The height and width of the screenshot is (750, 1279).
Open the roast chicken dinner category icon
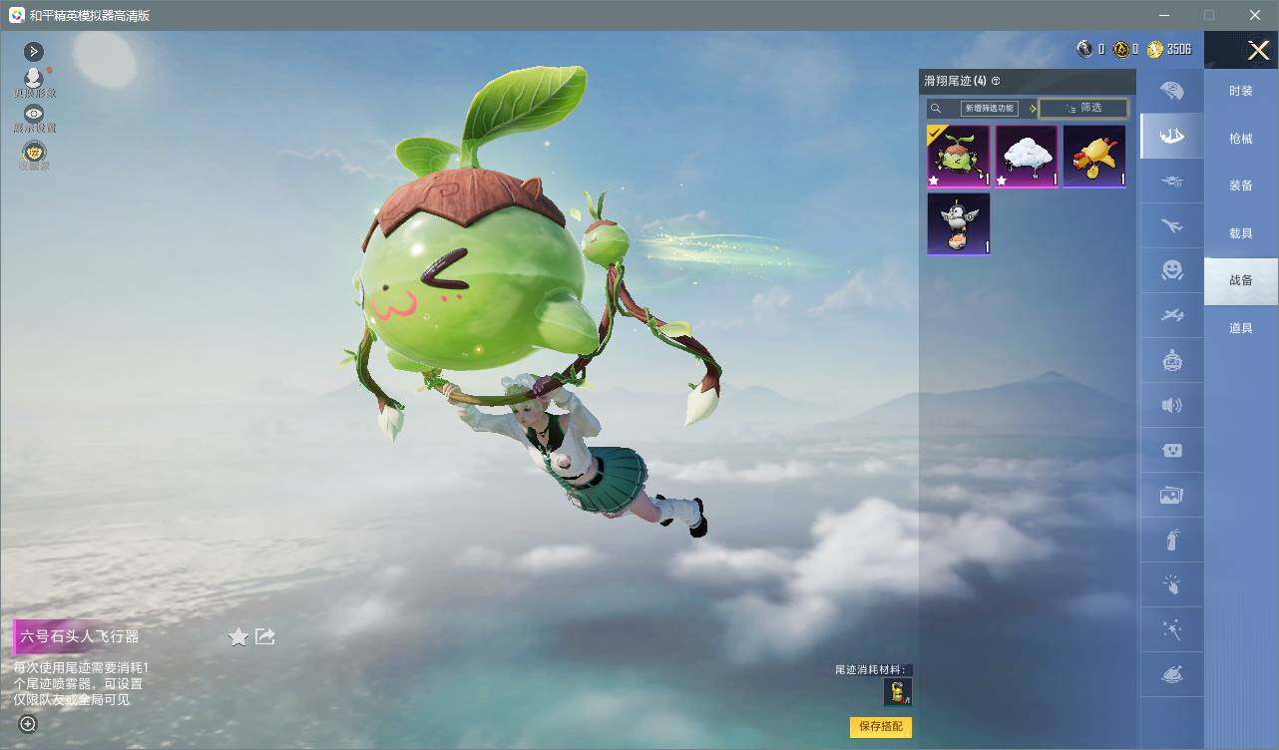[x=1172, y=675]
